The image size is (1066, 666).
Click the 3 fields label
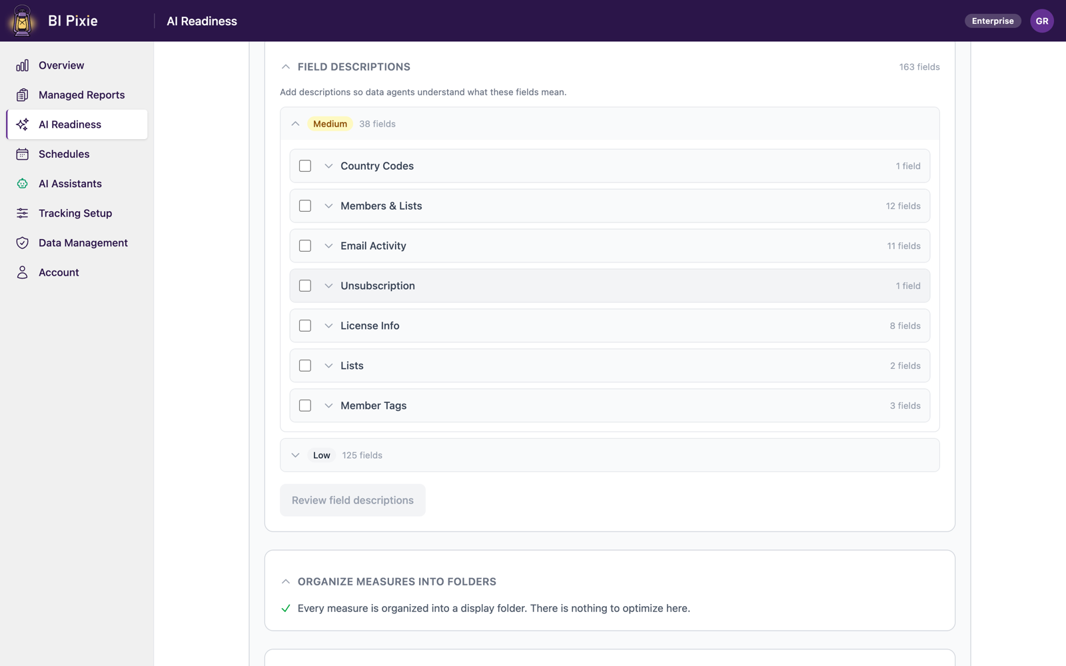(905, 406)
